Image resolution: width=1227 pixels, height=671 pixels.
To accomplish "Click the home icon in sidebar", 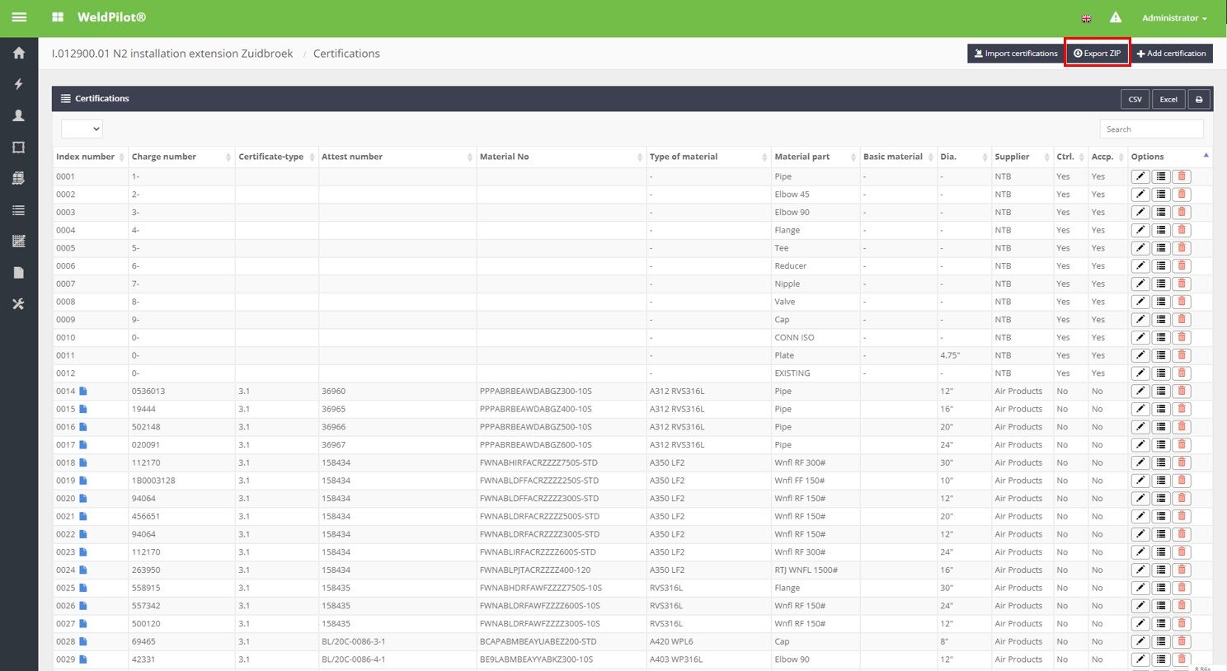I will 18,53.
